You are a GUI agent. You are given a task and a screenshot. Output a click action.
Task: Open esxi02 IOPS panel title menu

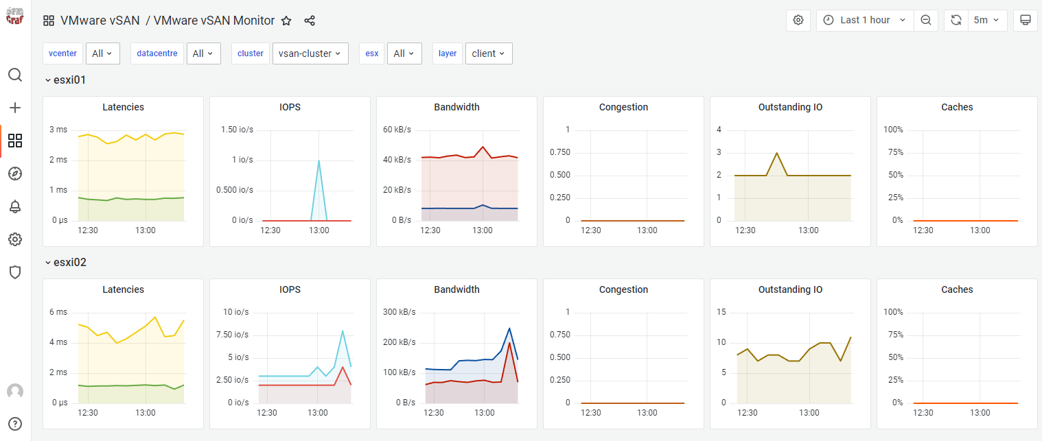(290, 289)
